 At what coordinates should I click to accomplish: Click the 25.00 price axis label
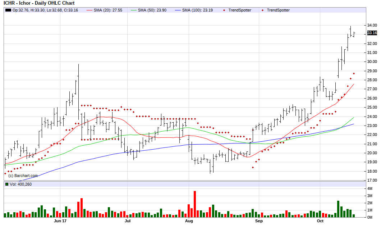372,107
